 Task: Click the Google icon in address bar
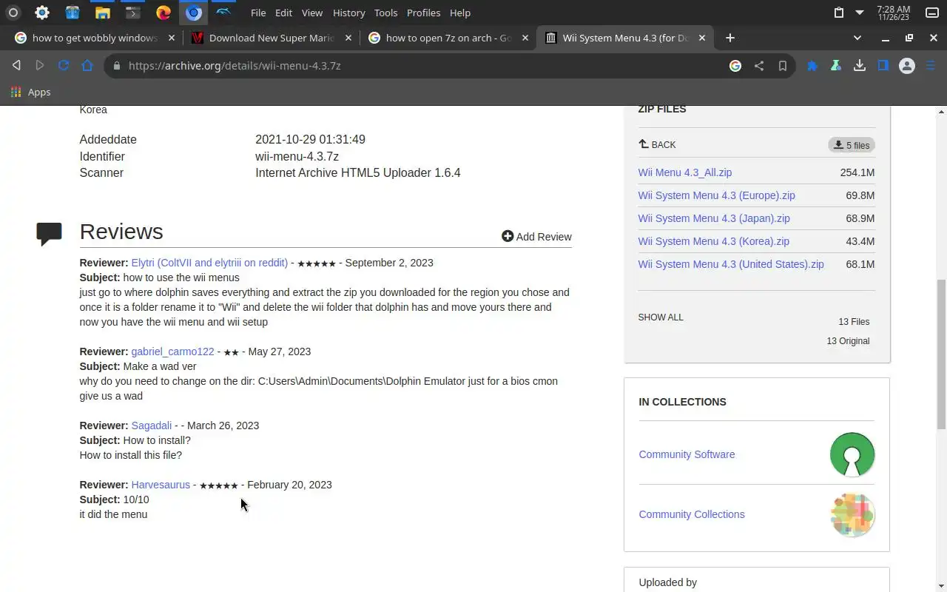pyautogui.click(x=735, y=66)
